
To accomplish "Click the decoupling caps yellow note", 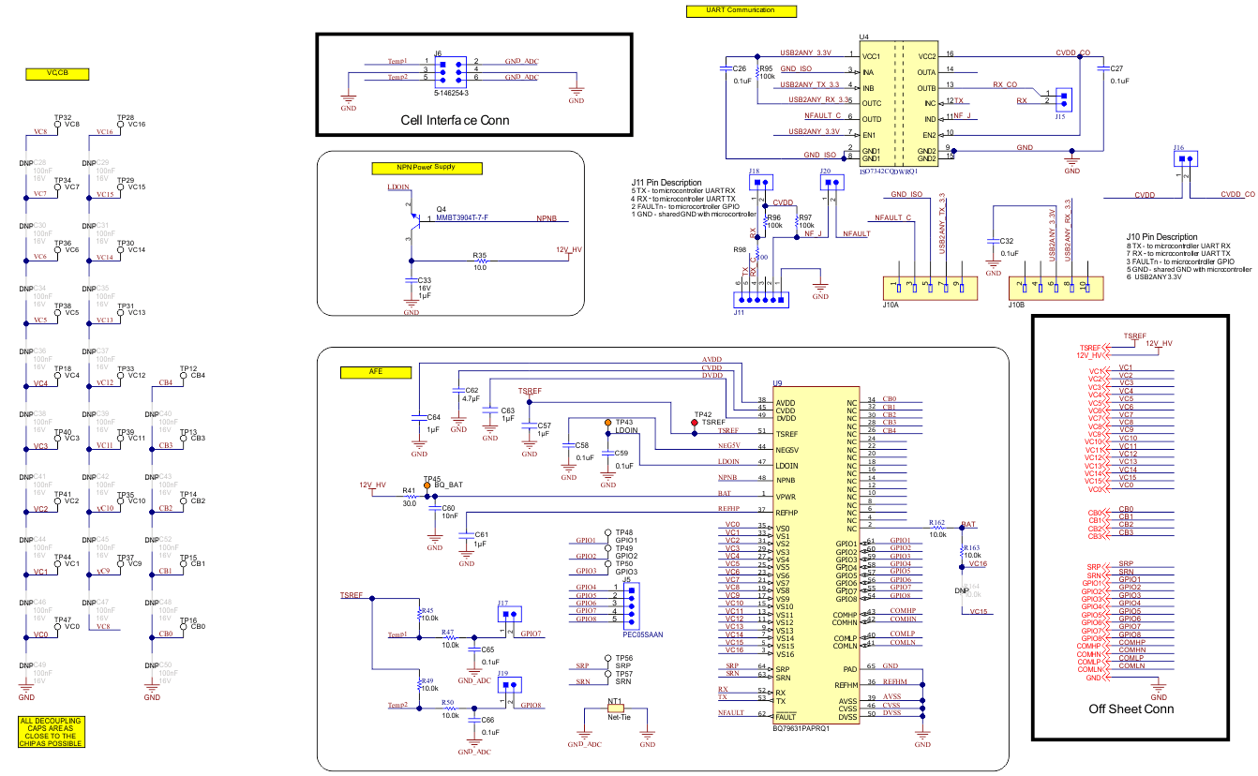I will (x=52, y=731).
